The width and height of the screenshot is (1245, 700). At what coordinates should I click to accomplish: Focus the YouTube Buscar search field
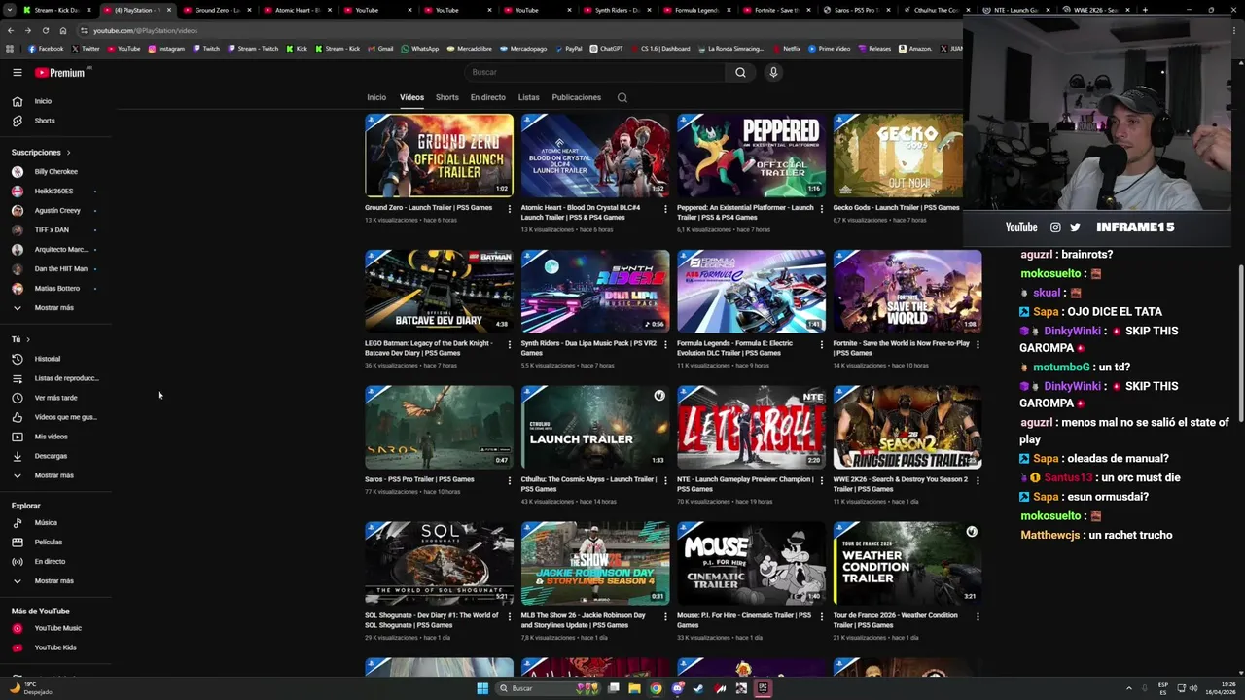[594, 72]
